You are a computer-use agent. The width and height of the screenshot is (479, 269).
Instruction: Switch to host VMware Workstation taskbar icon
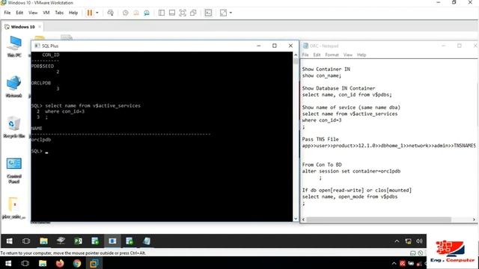[94, 263]
